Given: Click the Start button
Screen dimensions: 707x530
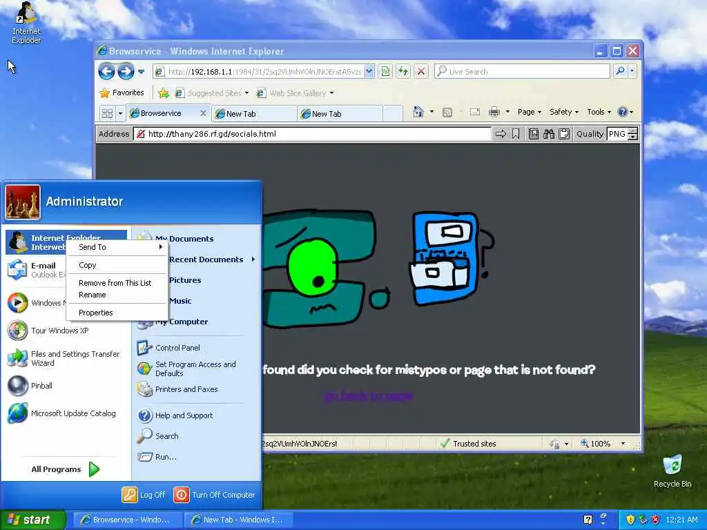Looking at the screenshot, I should [x=32, y=520].
